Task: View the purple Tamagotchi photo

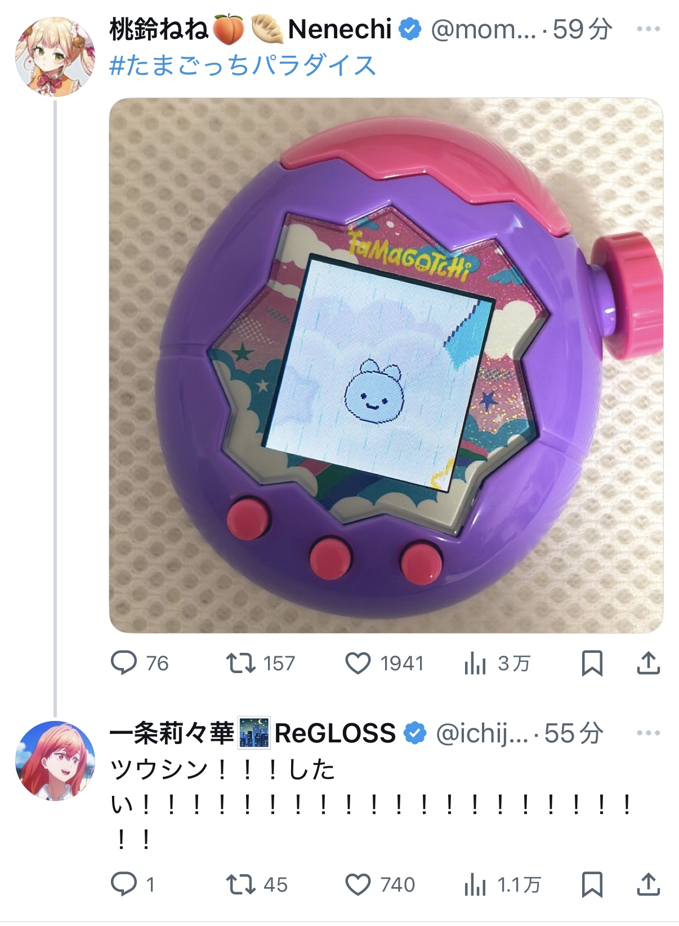Action: (x=386, y=366)
